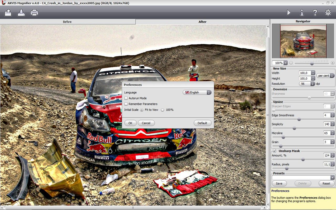Switch to the Before tab
Screen dimensions: 336x210
[x=67, y=22]
